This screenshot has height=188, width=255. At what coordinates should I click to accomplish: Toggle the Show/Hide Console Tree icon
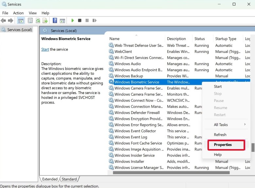21,21
